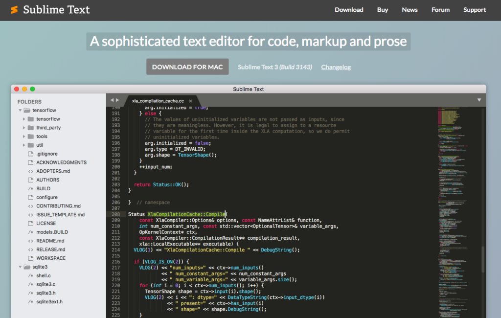This screenshot has width=501, height=318.
Task: Click the source file icon beside BUILD
Action: pyautogui.click(x=29, y=188)
